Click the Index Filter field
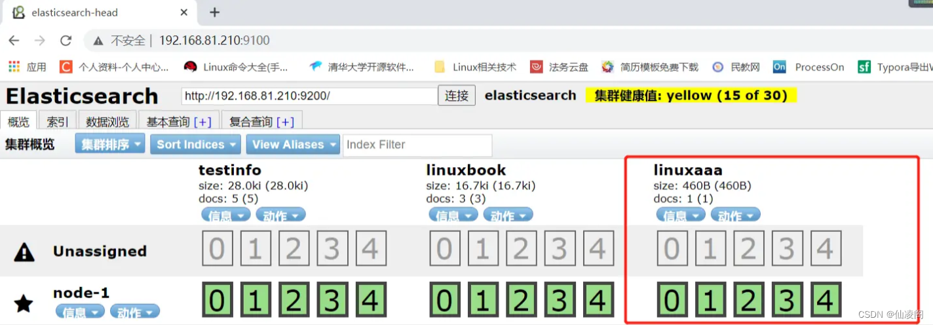933x325 pixels. (417, 145)
